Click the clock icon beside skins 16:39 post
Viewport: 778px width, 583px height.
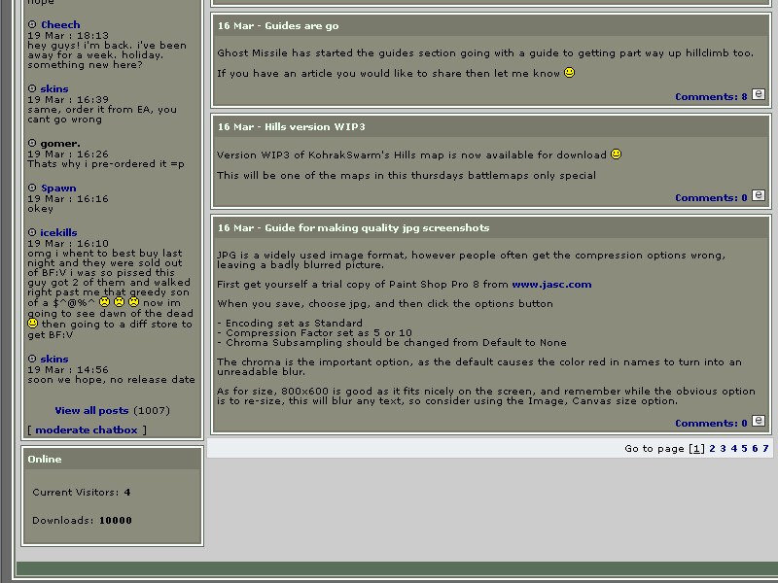pos(32,88)
